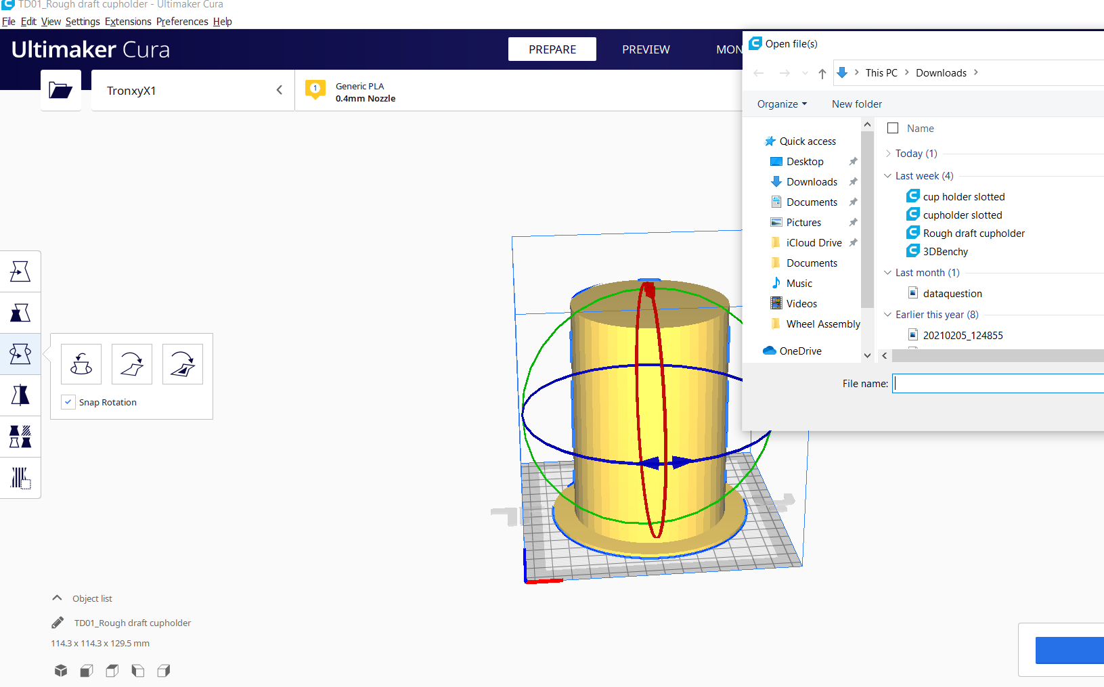Click the pencil icon beside TD01_Rough draft cupholder
Screen dimensions: 1104x687
pos(58,623)
